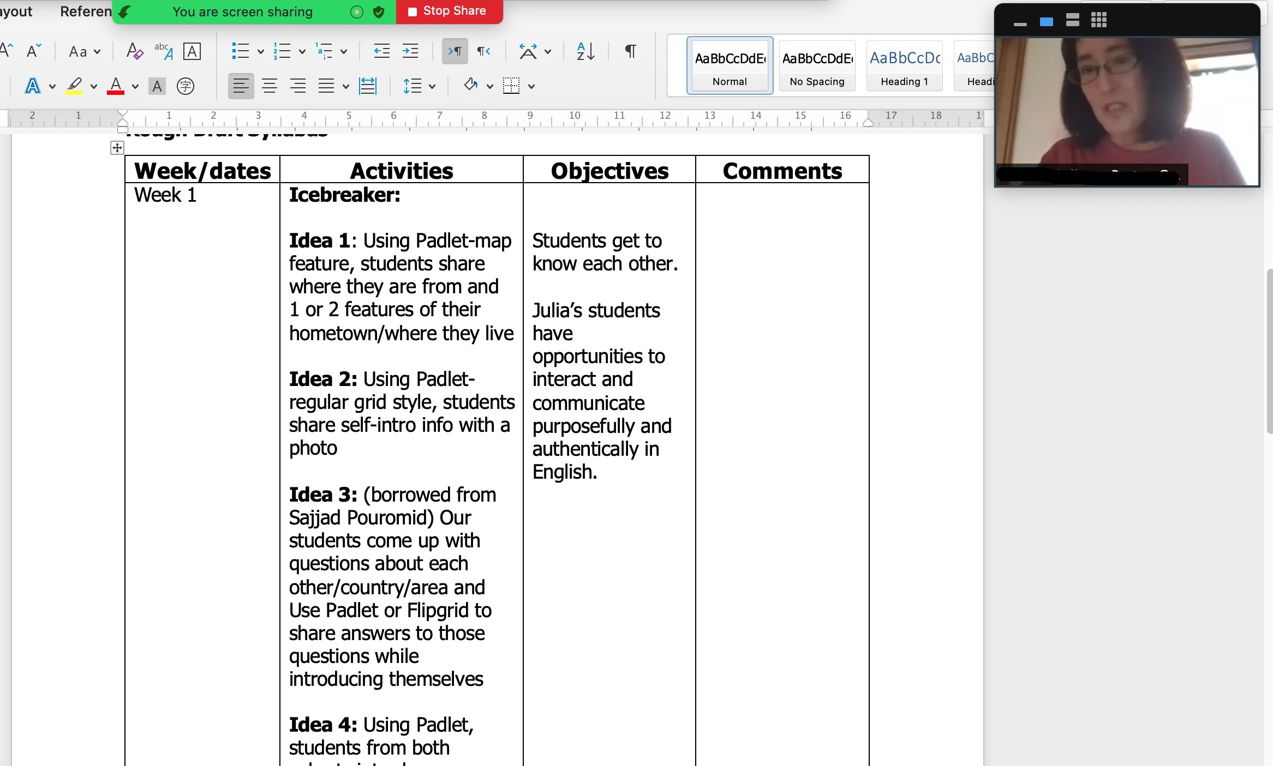Select the No Spacing style
The image size is (1273, 766).
(x=817, y=65)
